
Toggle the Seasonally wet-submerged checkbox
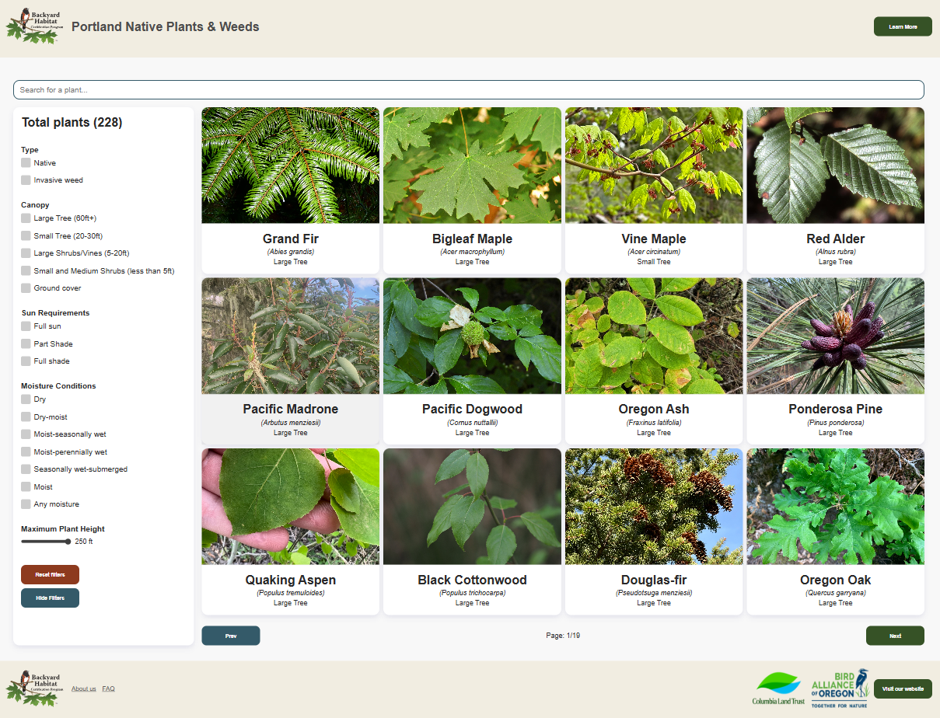26,469
